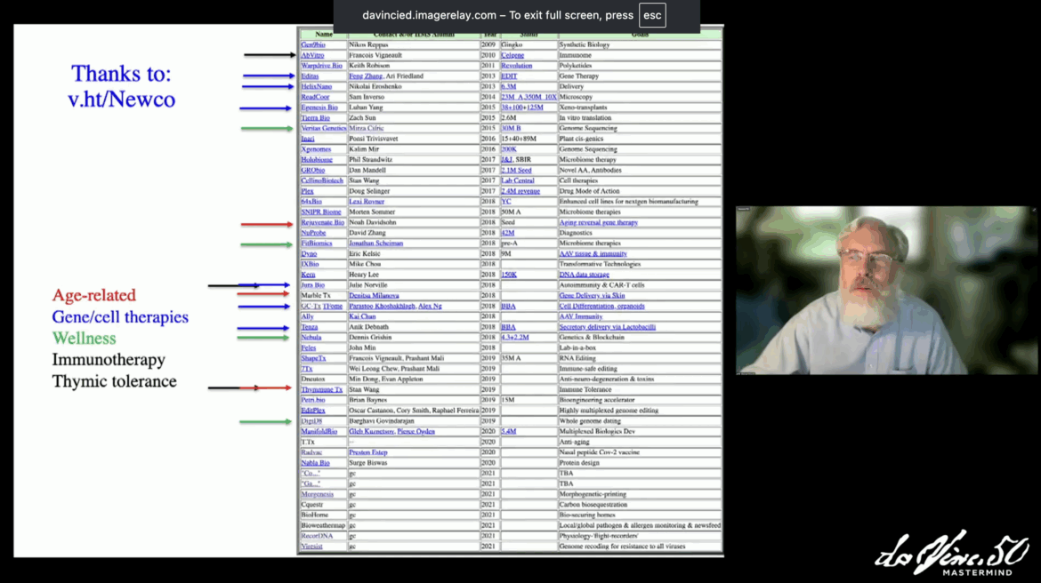This screenshot has width=1041, height=583.
Task: Follow the Gene Delivery via Skin link
Action: tap(593, 296)
